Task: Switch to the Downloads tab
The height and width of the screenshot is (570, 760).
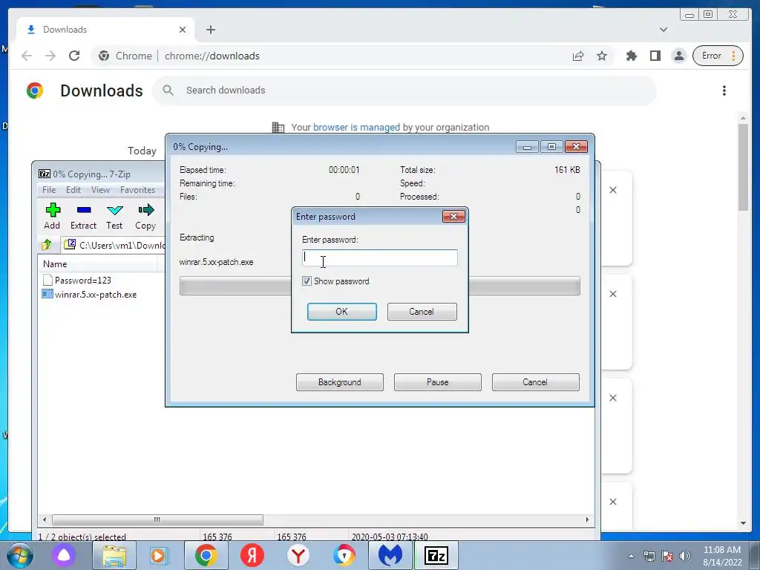Action: 105,30
